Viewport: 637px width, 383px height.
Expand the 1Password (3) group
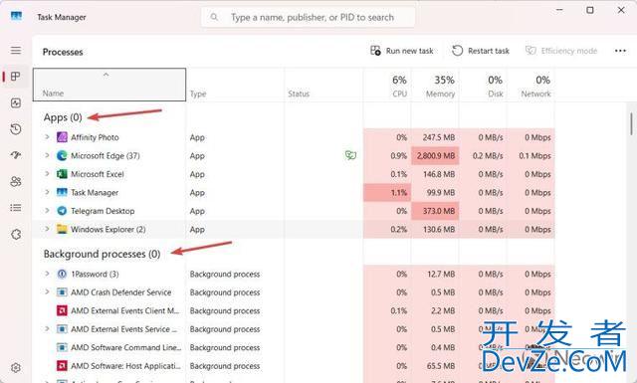tap(47, 274)
